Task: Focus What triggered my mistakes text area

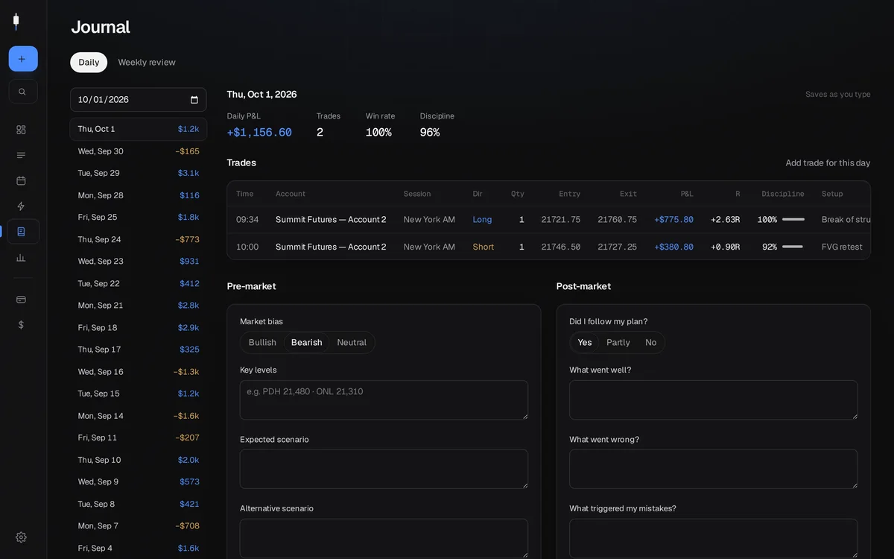Action: point(714,538)
